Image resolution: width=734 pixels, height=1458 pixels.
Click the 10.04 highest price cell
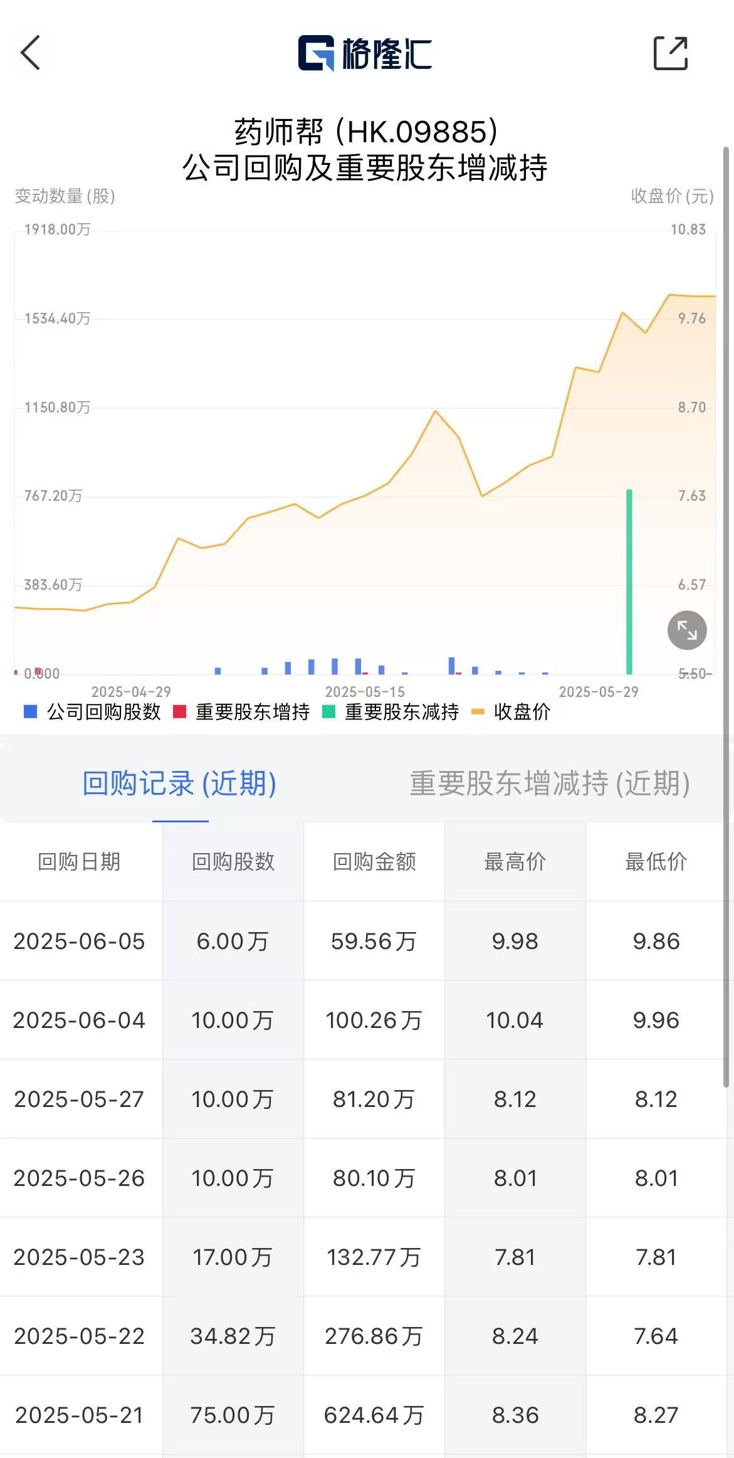515,1020
